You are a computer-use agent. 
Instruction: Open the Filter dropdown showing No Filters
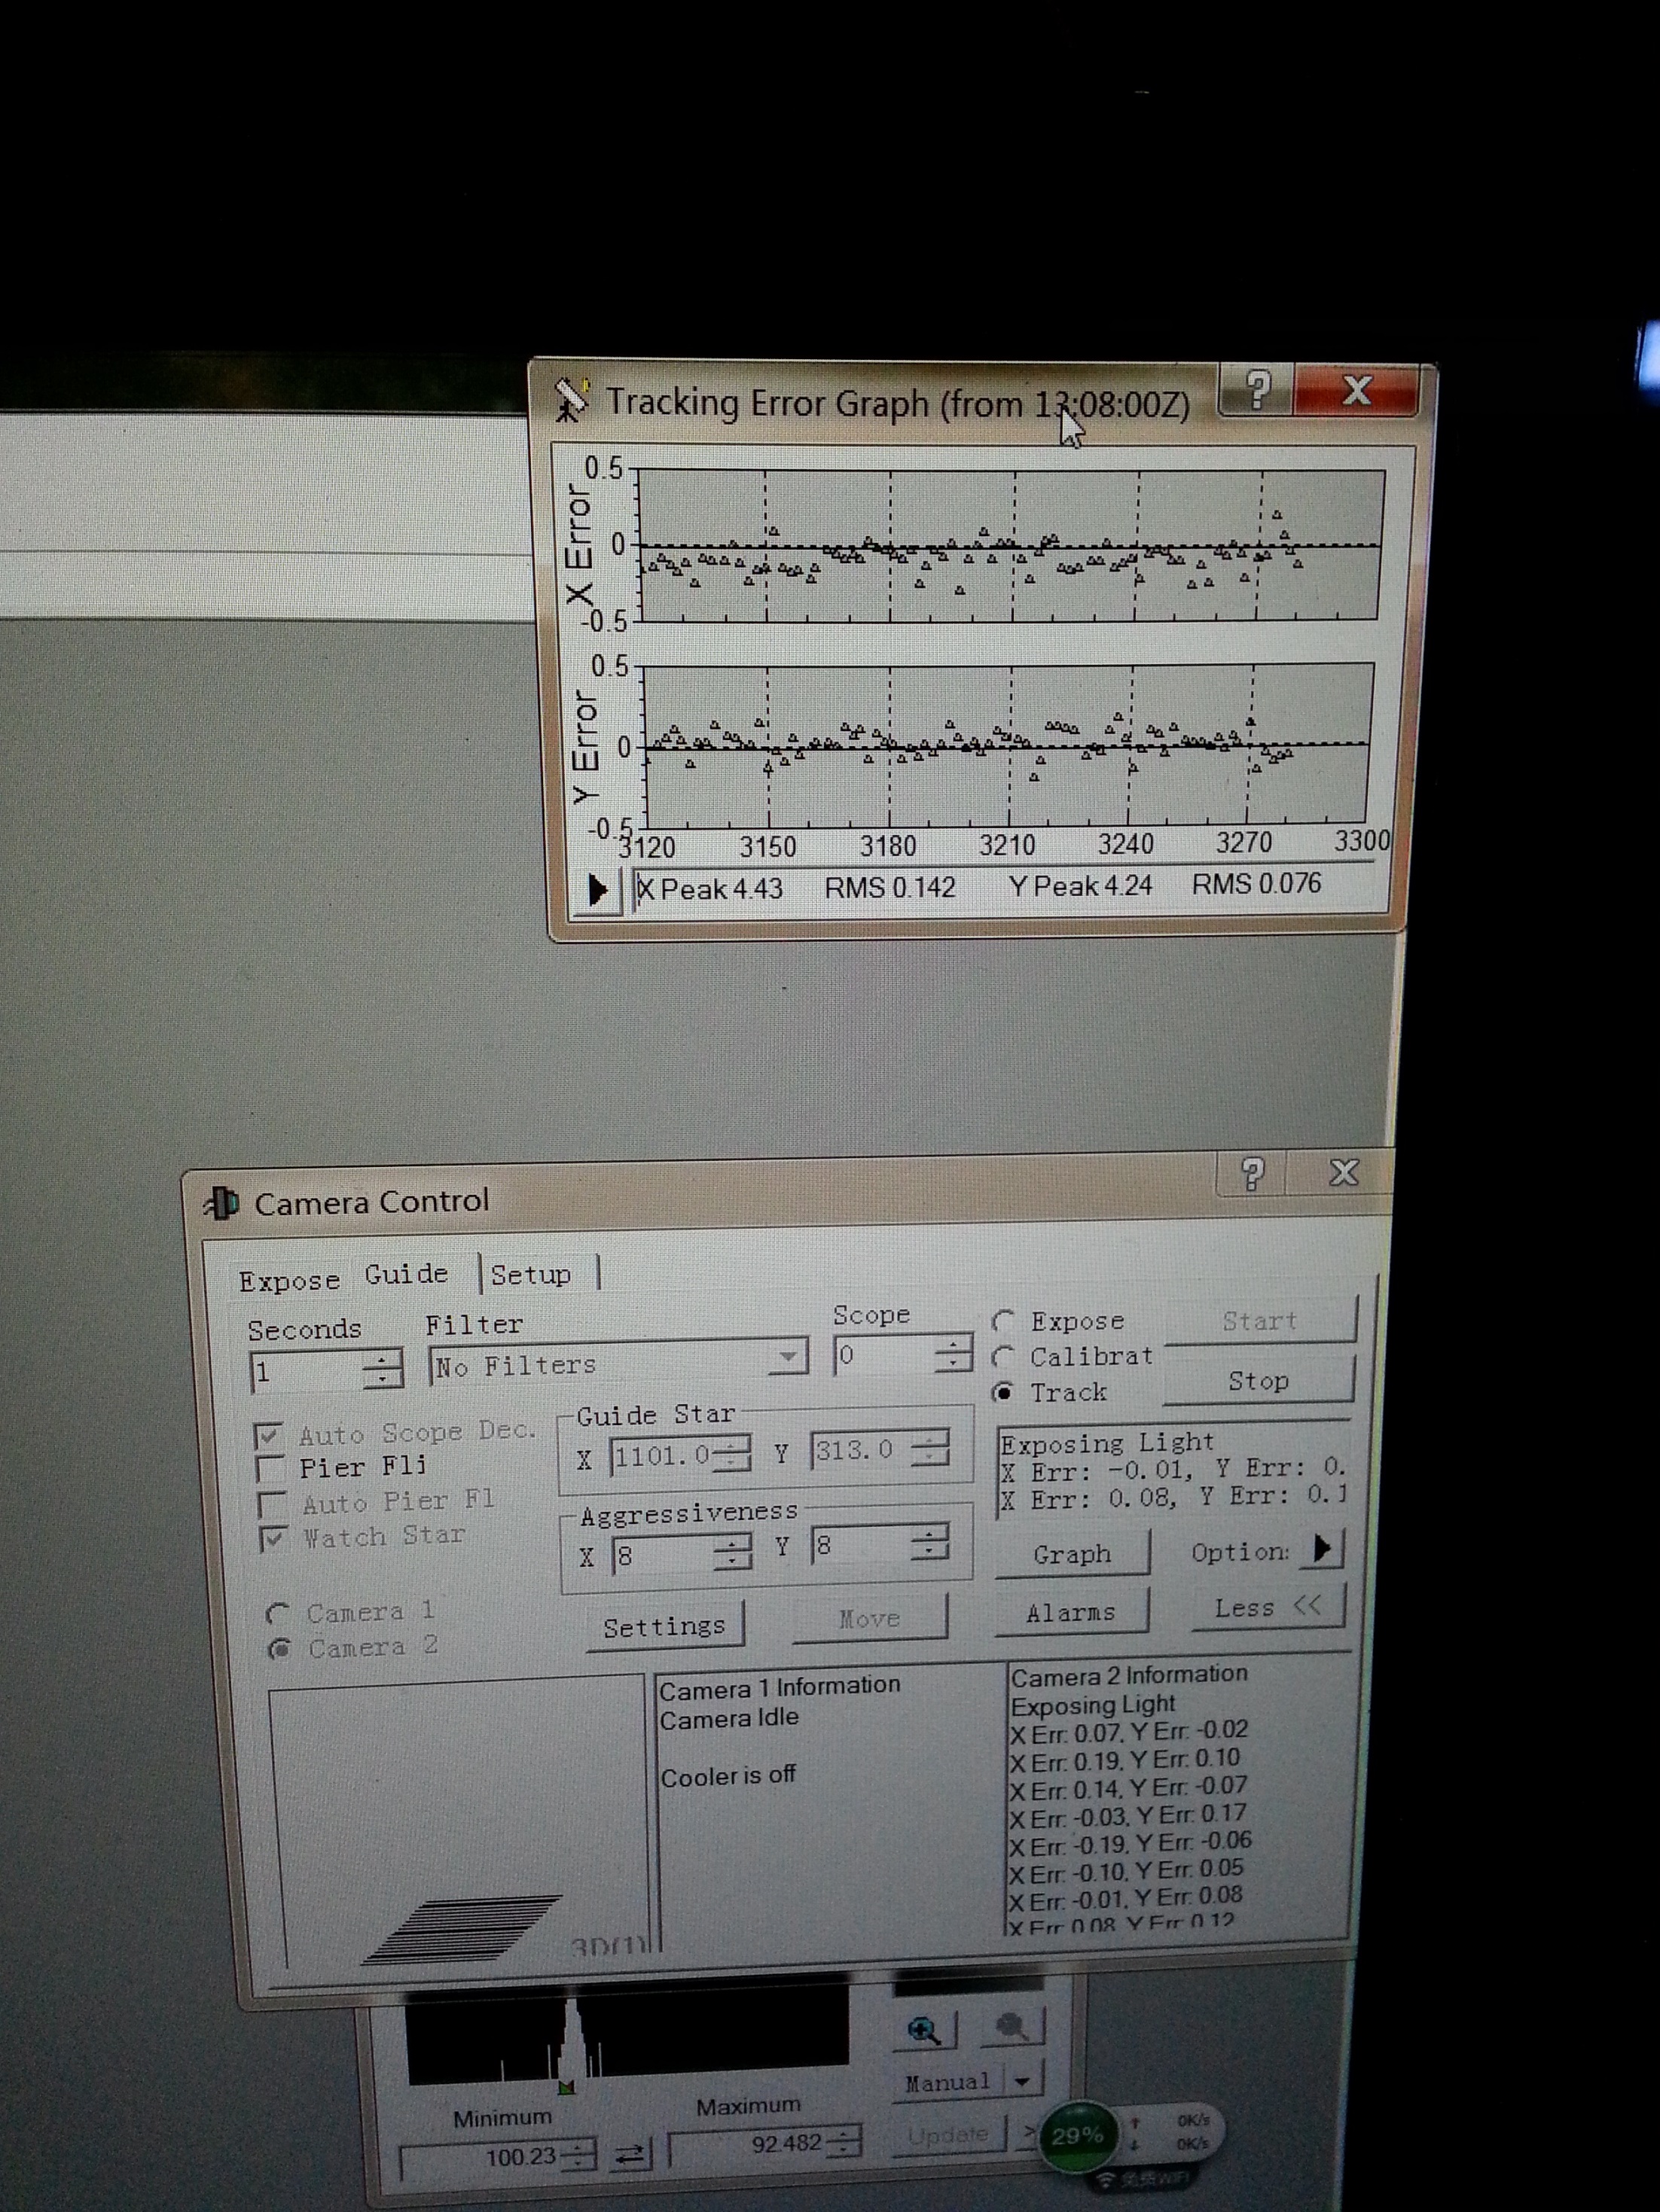618,1363
